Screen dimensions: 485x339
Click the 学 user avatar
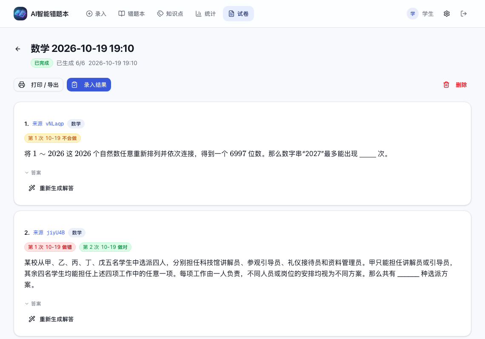click(x=413, y=14)
